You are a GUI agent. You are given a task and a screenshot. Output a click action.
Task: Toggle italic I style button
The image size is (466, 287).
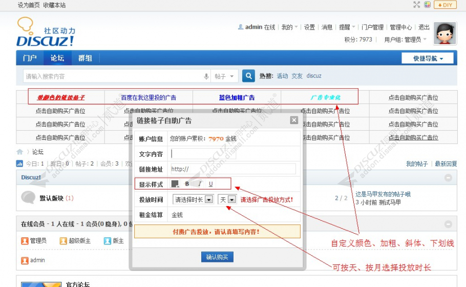tap(200, 184)
